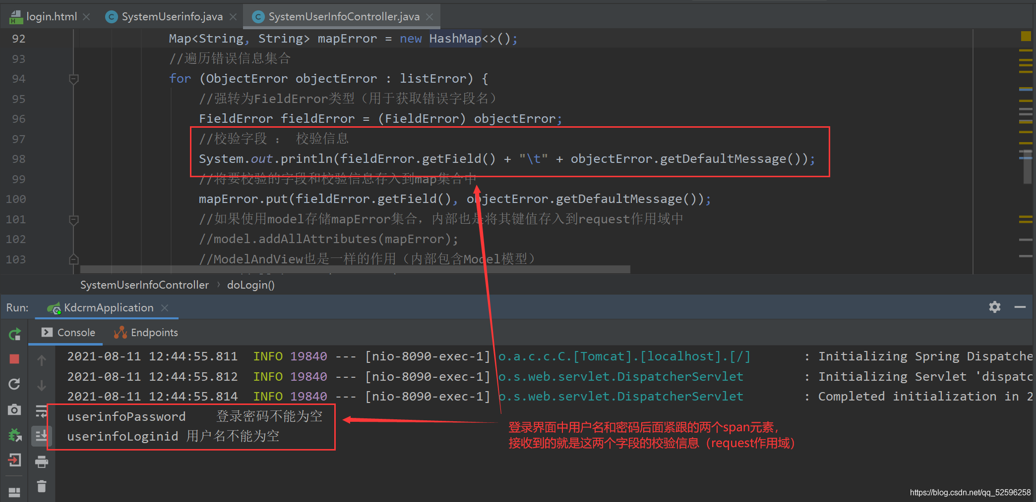Click the KdcrmApplication Spring Boot run icon

tap(54, 308)
